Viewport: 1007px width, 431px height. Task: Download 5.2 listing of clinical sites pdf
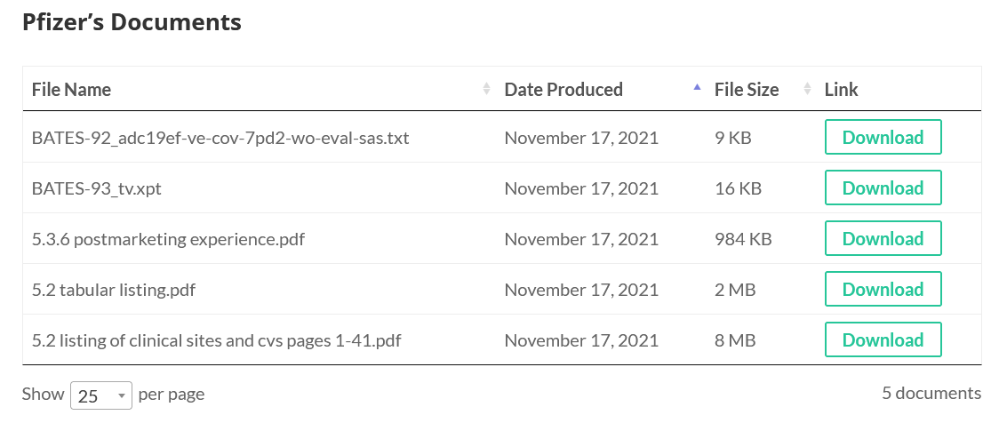pos(883,339)
